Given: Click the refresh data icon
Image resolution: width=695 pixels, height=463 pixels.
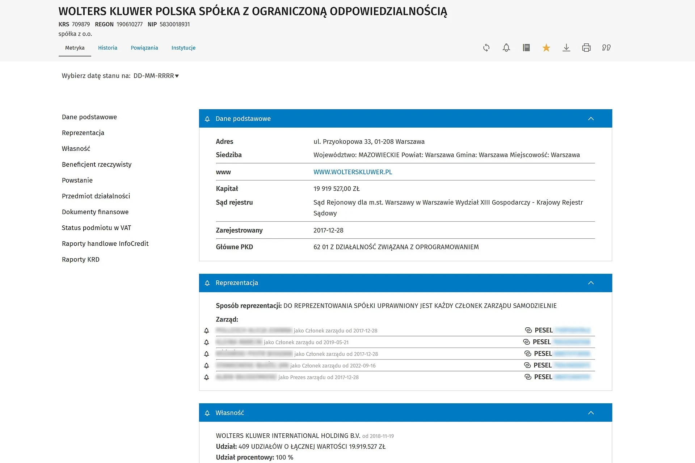Looking at the screenshot, I should click(486, 48).
